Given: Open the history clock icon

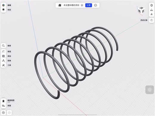Looking at the screenshot, I should tap(151, 20).
